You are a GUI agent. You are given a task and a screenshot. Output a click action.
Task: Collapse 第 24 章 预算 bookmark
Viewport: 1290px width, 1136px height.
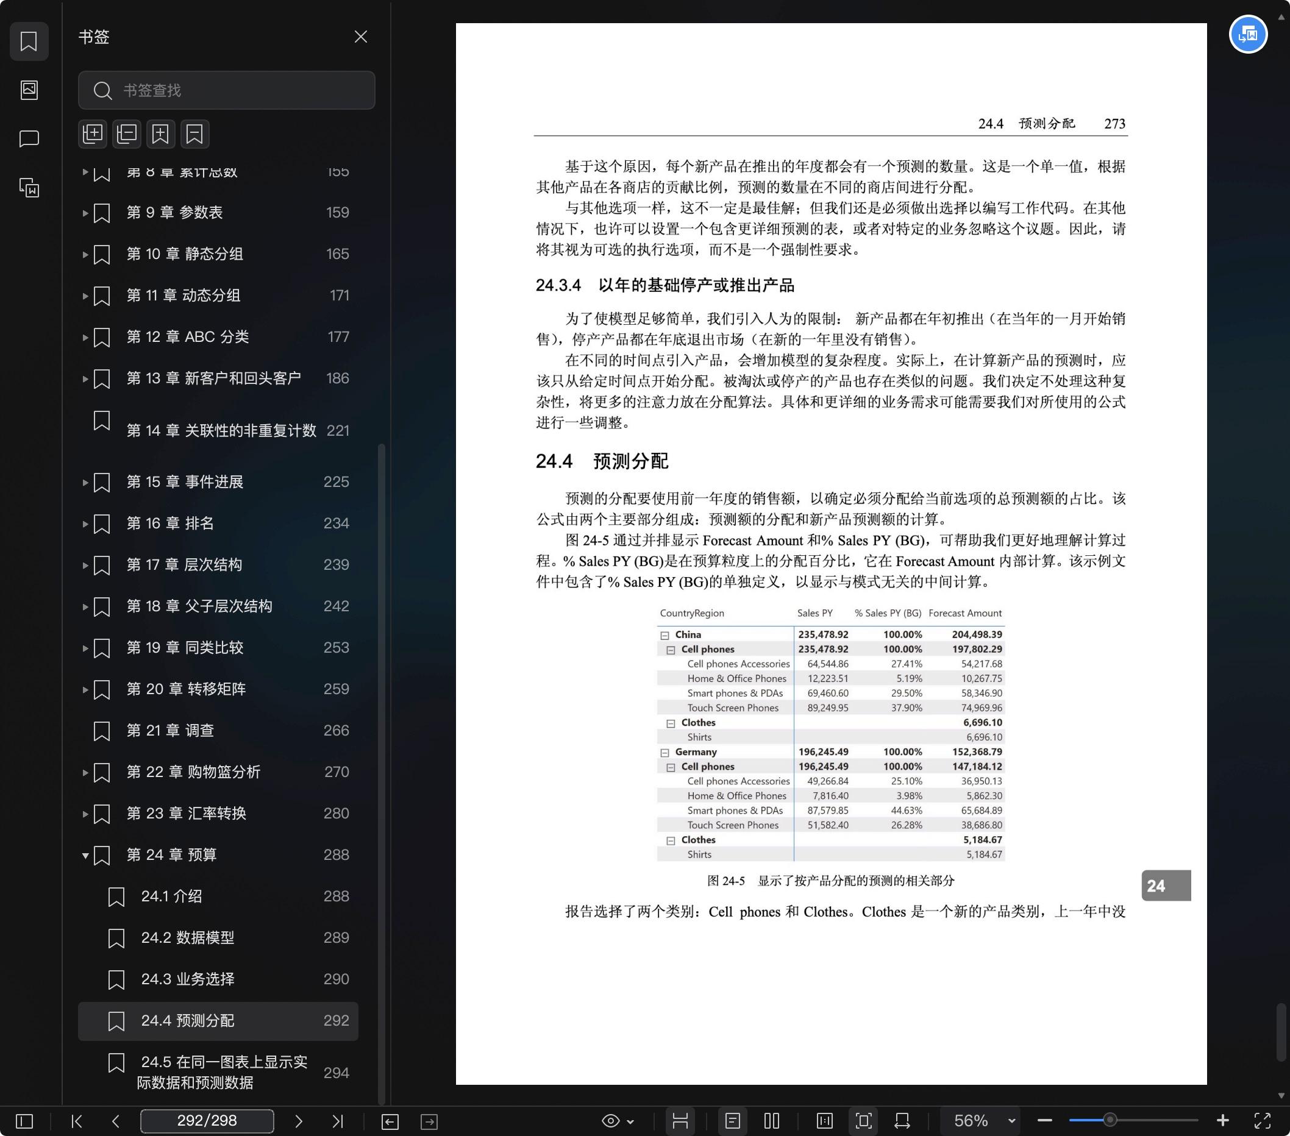tap(85, 856)
